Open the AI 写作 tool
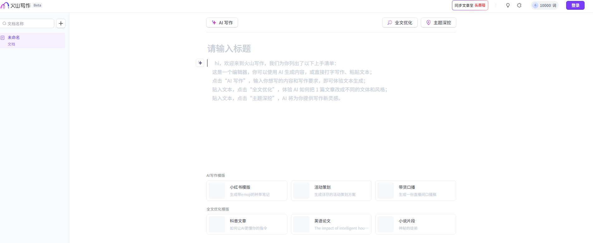 point(222,22)
